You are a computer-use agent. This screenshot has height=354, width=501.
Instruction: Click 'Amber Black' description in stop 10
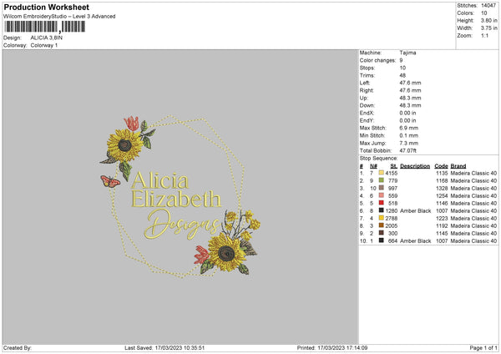pos(415,241)
